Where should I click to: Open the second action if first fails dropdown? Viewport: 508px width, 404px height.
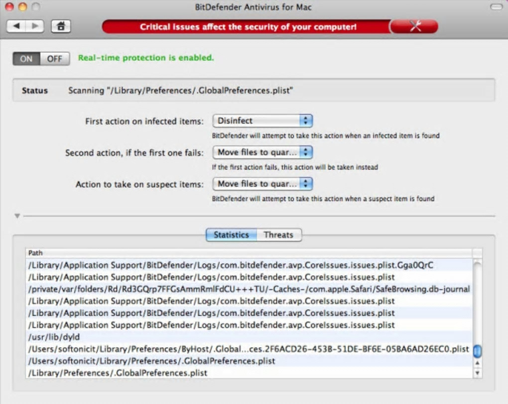click(x=262, y=152)
